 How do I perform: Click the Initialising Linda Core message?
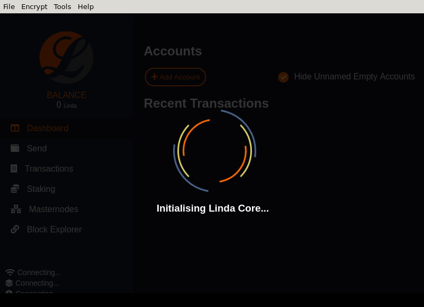point(213,208)
